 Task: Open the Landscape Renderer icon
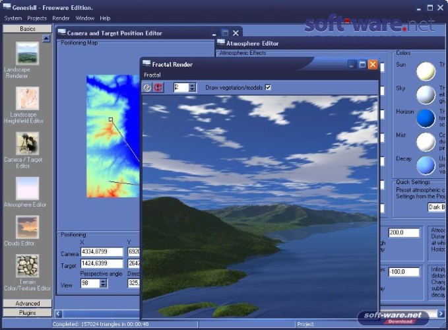[27, 53]
